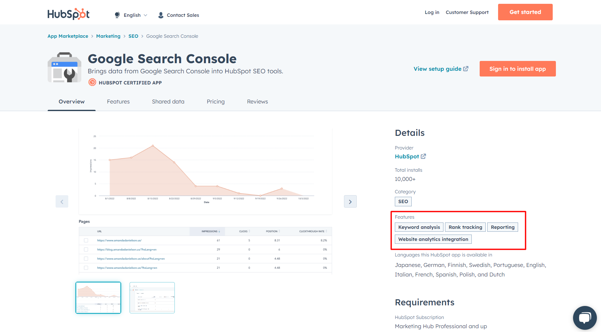Image resolution: width=601 pixels, height=332 pixels.
Task: Click the previous image arrow
Action: tap(62, 202)
